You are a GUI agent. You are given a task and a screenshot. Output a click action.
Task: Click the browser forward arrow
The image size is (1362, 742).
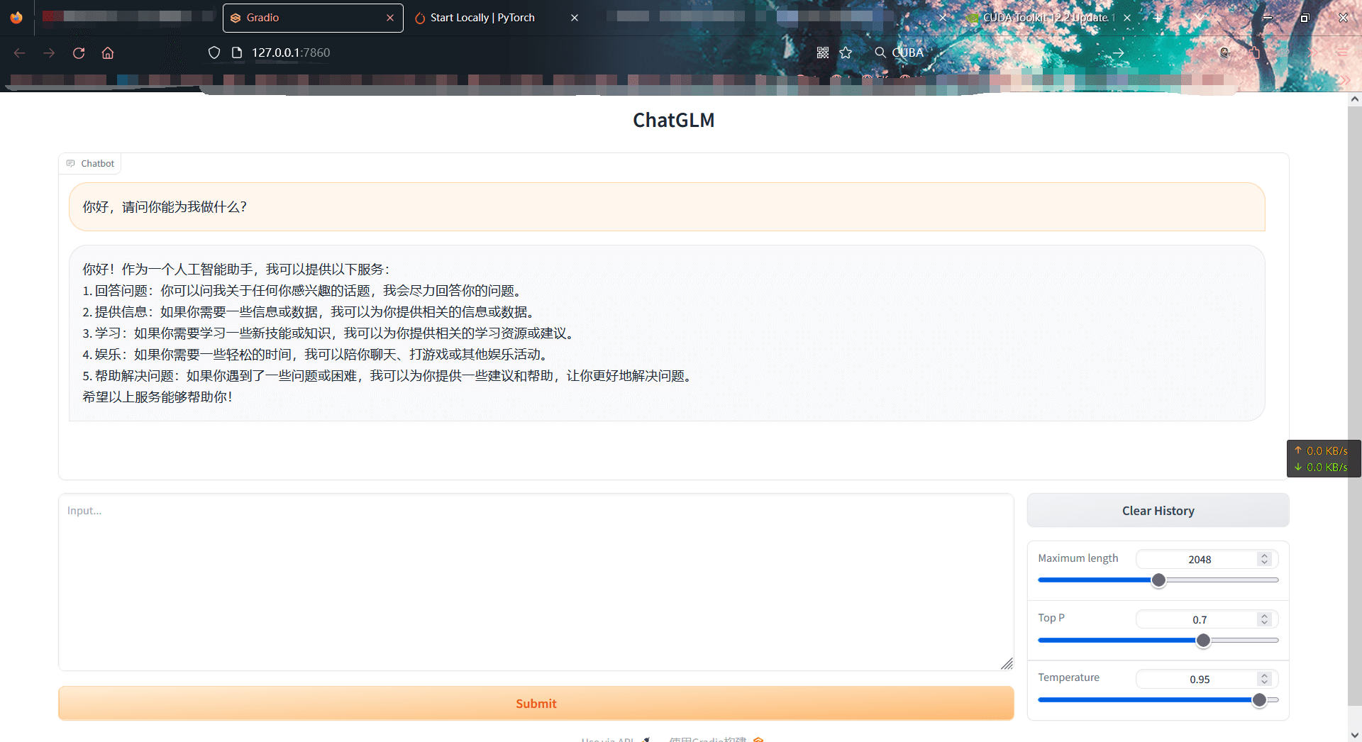49,53
